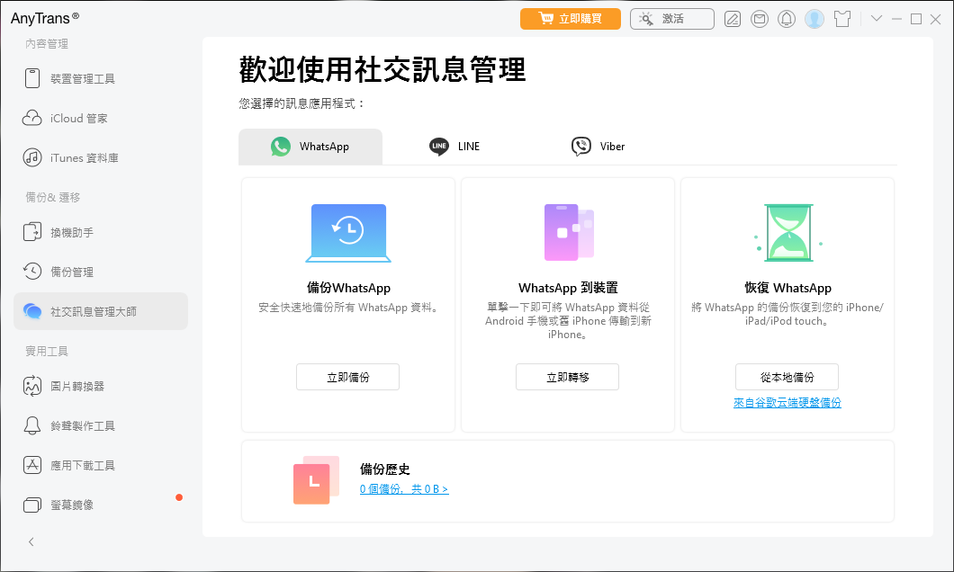This screenshot has height=572, width=954.
Task: Switch to the Viber tab
Action: tap(598, 146)
